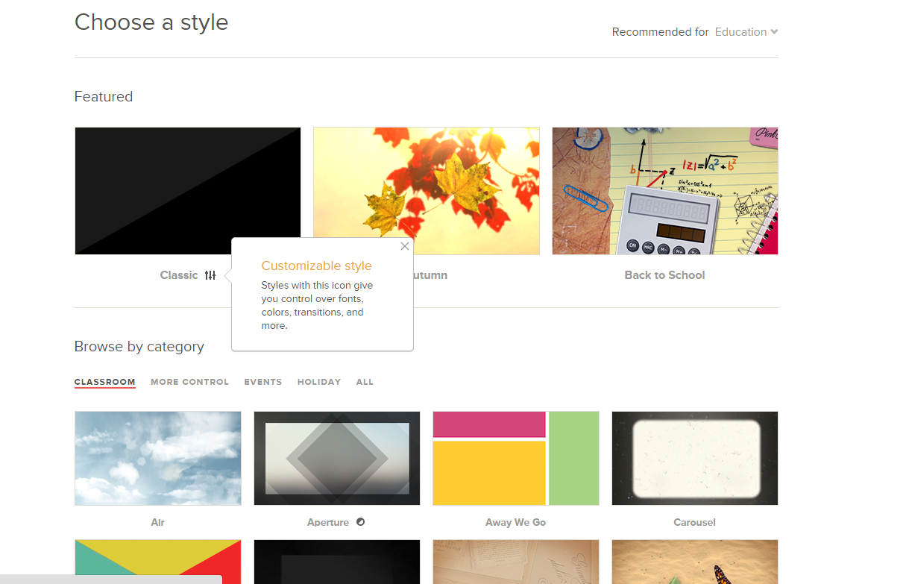The width and height of the screenshot is (909, 584).
Task: Open the Recommended for Education dropdown
Action: [746, 32]
